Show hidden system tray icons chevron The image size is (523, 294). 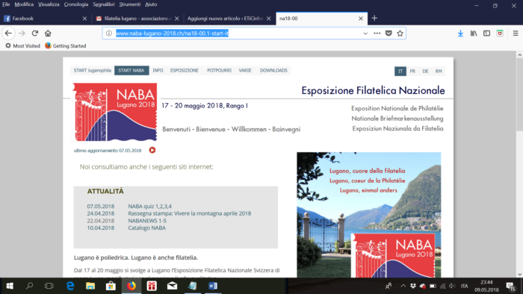pos(403,286)
